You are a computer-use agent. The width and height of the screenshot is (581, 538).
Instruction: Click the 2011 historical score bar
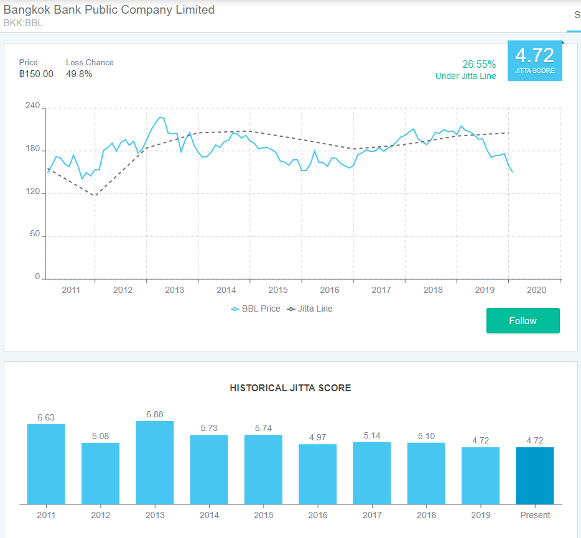46,464
